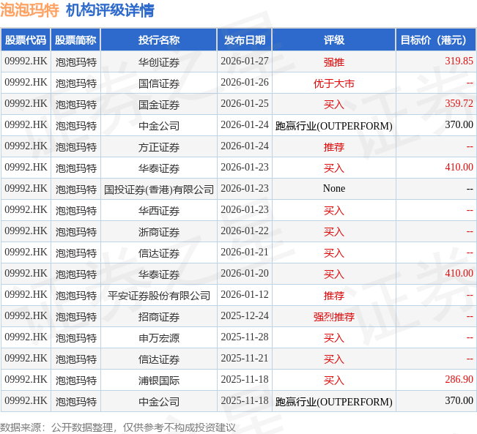Click the 泡泡玛特 title text
Viewport: 477px width, 434px height.
click(29, 10)
